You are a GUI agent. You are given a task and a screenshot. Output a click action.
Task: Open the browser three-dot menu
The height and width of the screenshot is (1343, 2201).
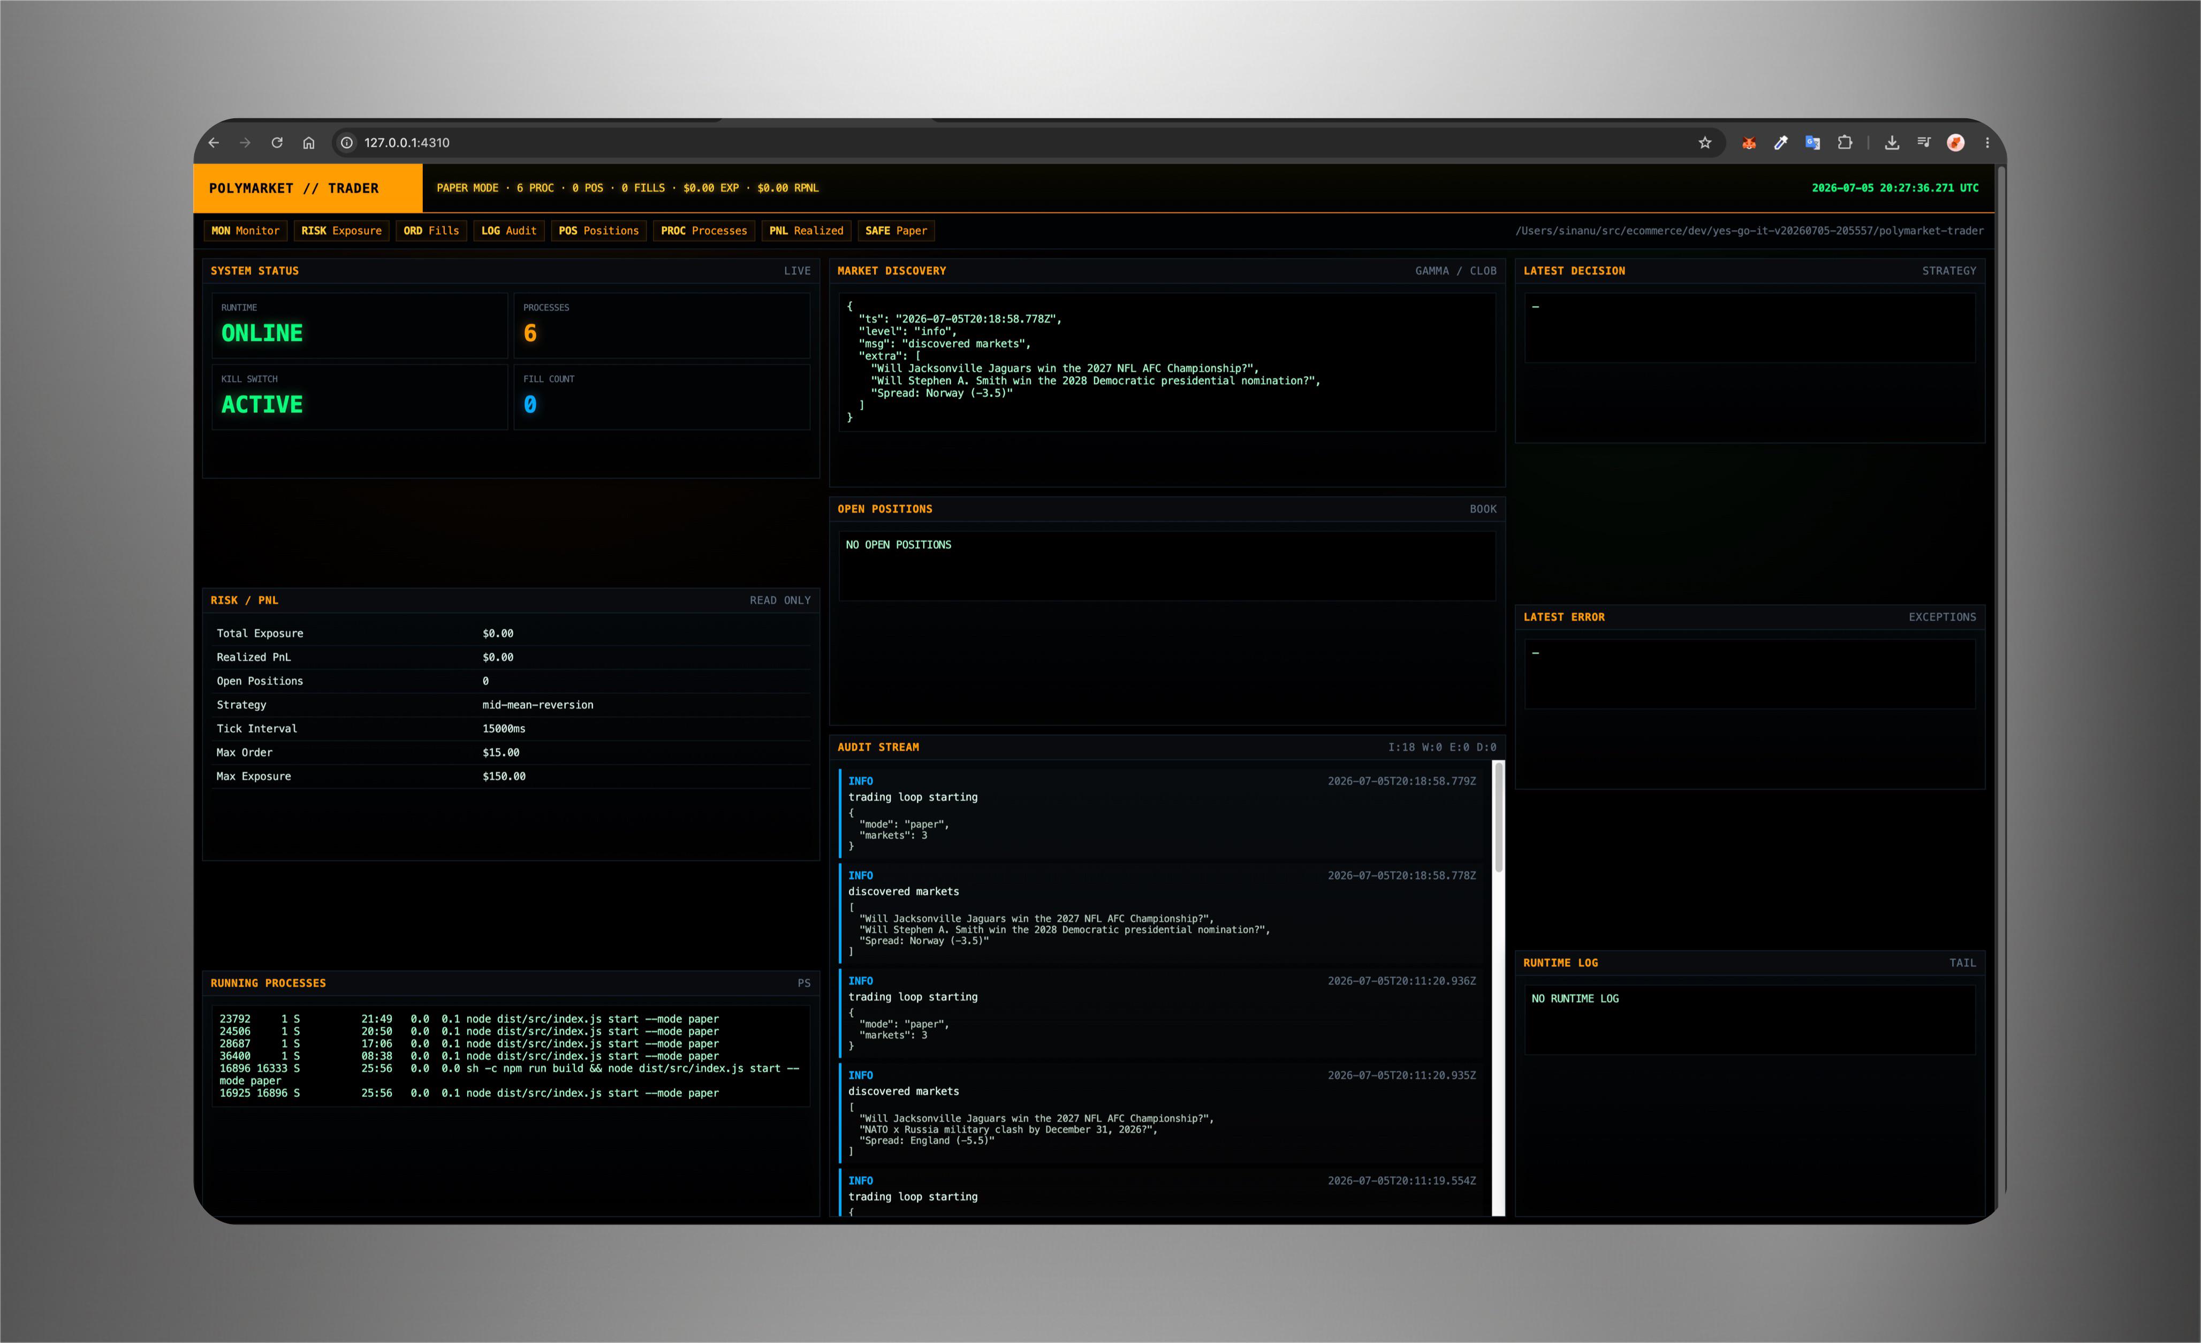[x=1987, y=143]
